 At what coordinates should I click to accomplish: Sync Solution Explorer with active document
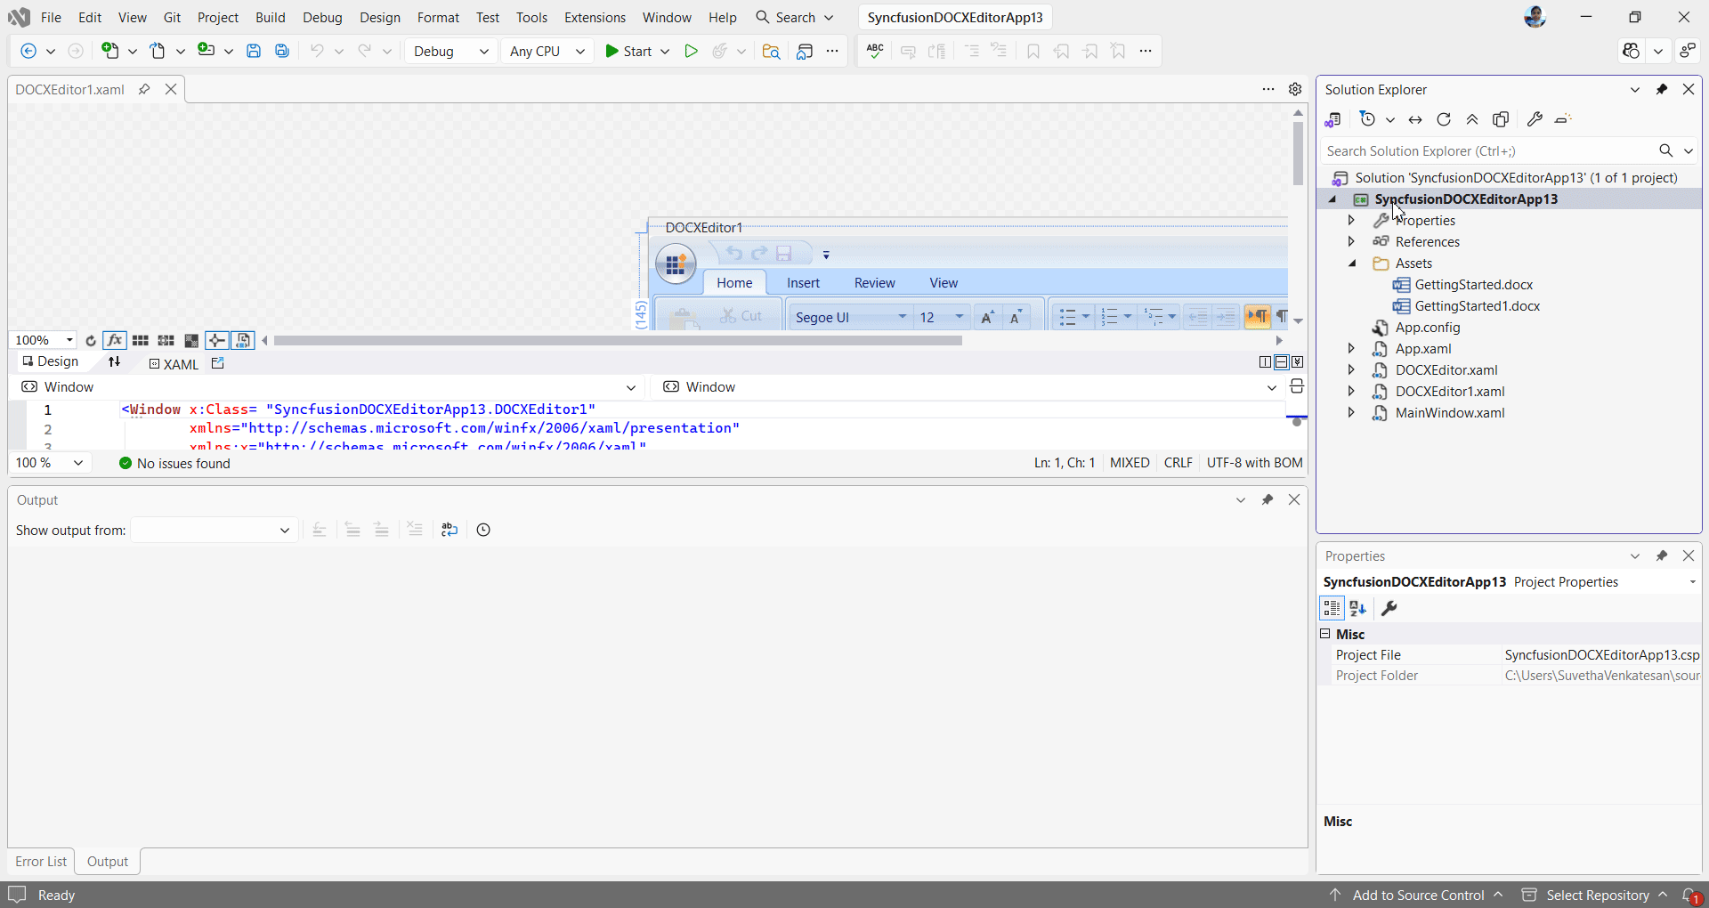1415,119
